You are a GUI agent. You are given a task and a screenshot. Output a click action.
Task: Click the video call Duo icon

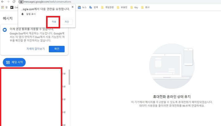click(x=5, y=30)
